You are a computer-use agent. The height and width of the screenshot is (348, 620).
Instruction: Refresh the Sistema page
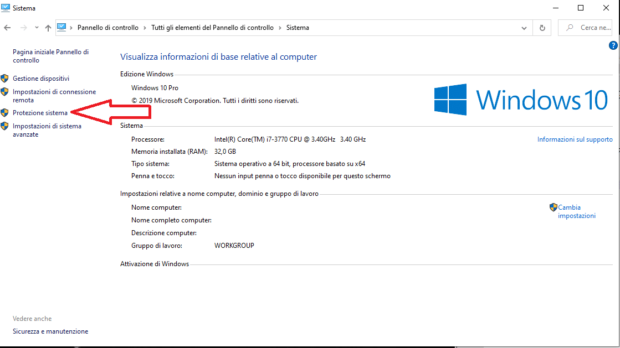click(x=542, y=28)
